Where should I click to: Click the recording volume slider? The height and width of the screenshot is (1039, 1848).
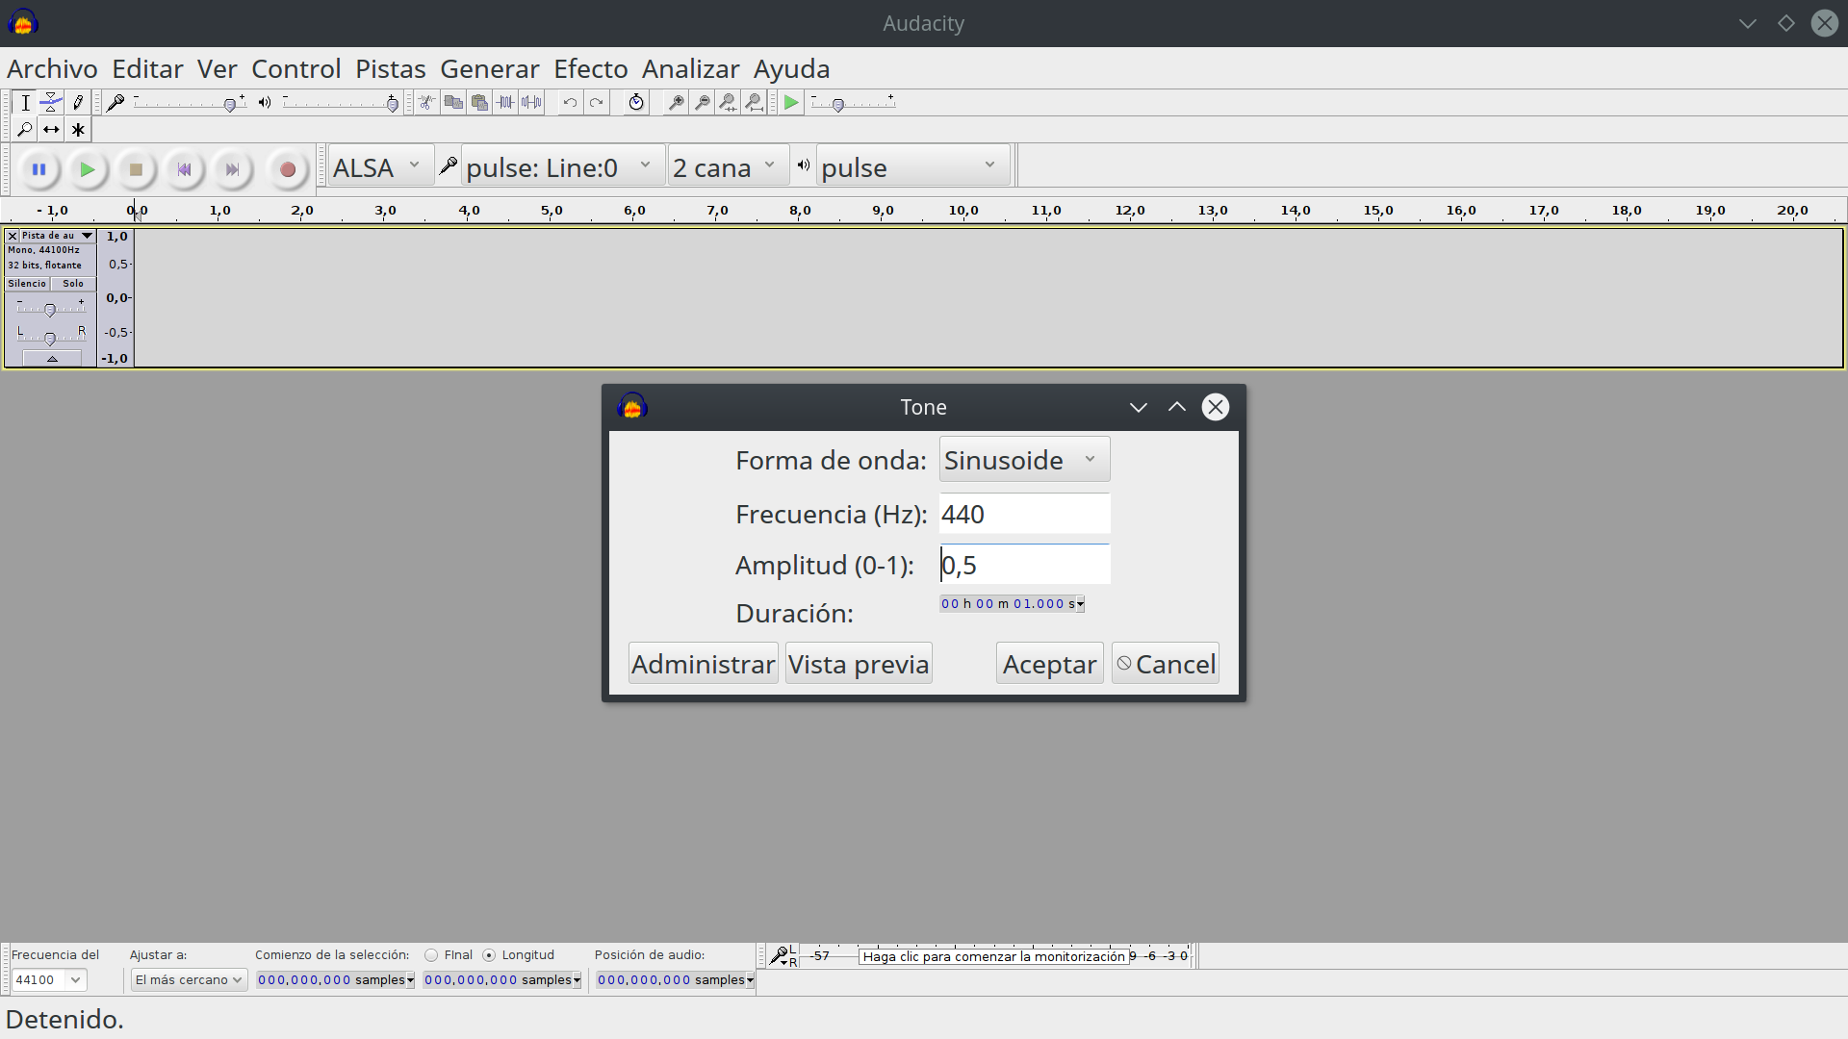[191, 103]
